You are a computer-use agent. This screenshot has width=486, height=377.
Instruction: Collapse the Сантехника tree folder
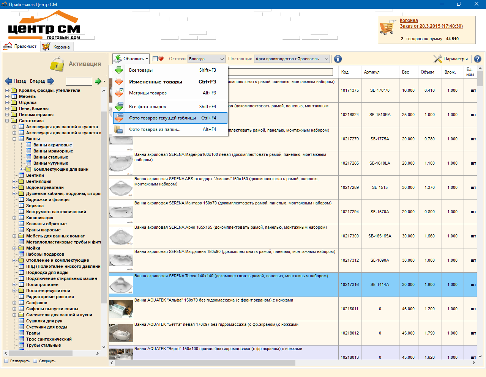pos(7,121)
